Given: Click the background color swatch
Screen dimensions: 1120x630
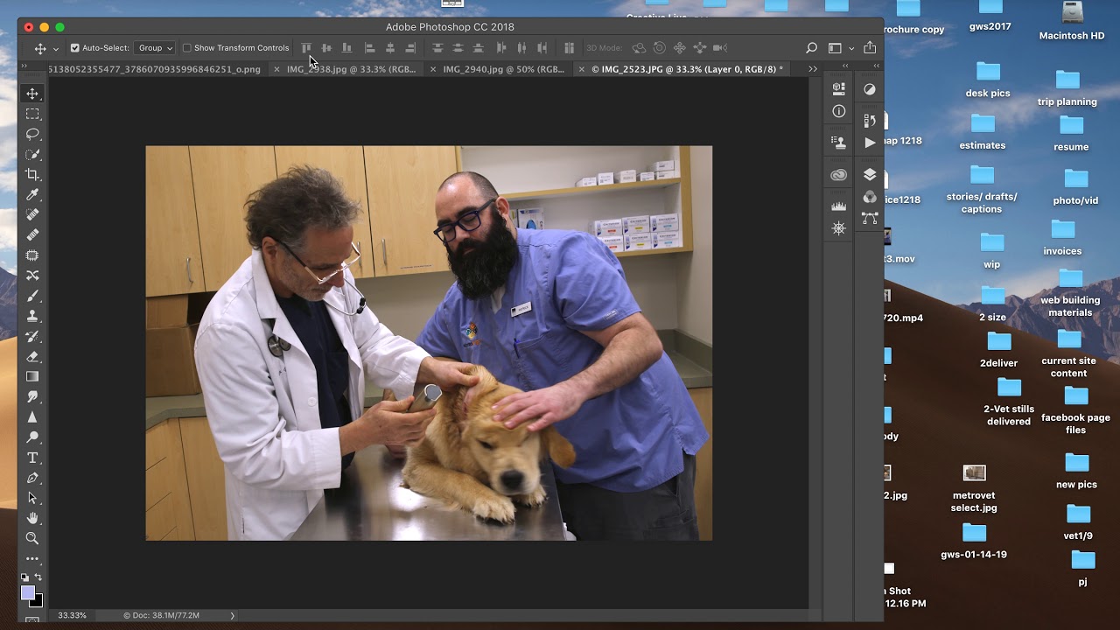Looking at the screenshot, I should (38, 602).
